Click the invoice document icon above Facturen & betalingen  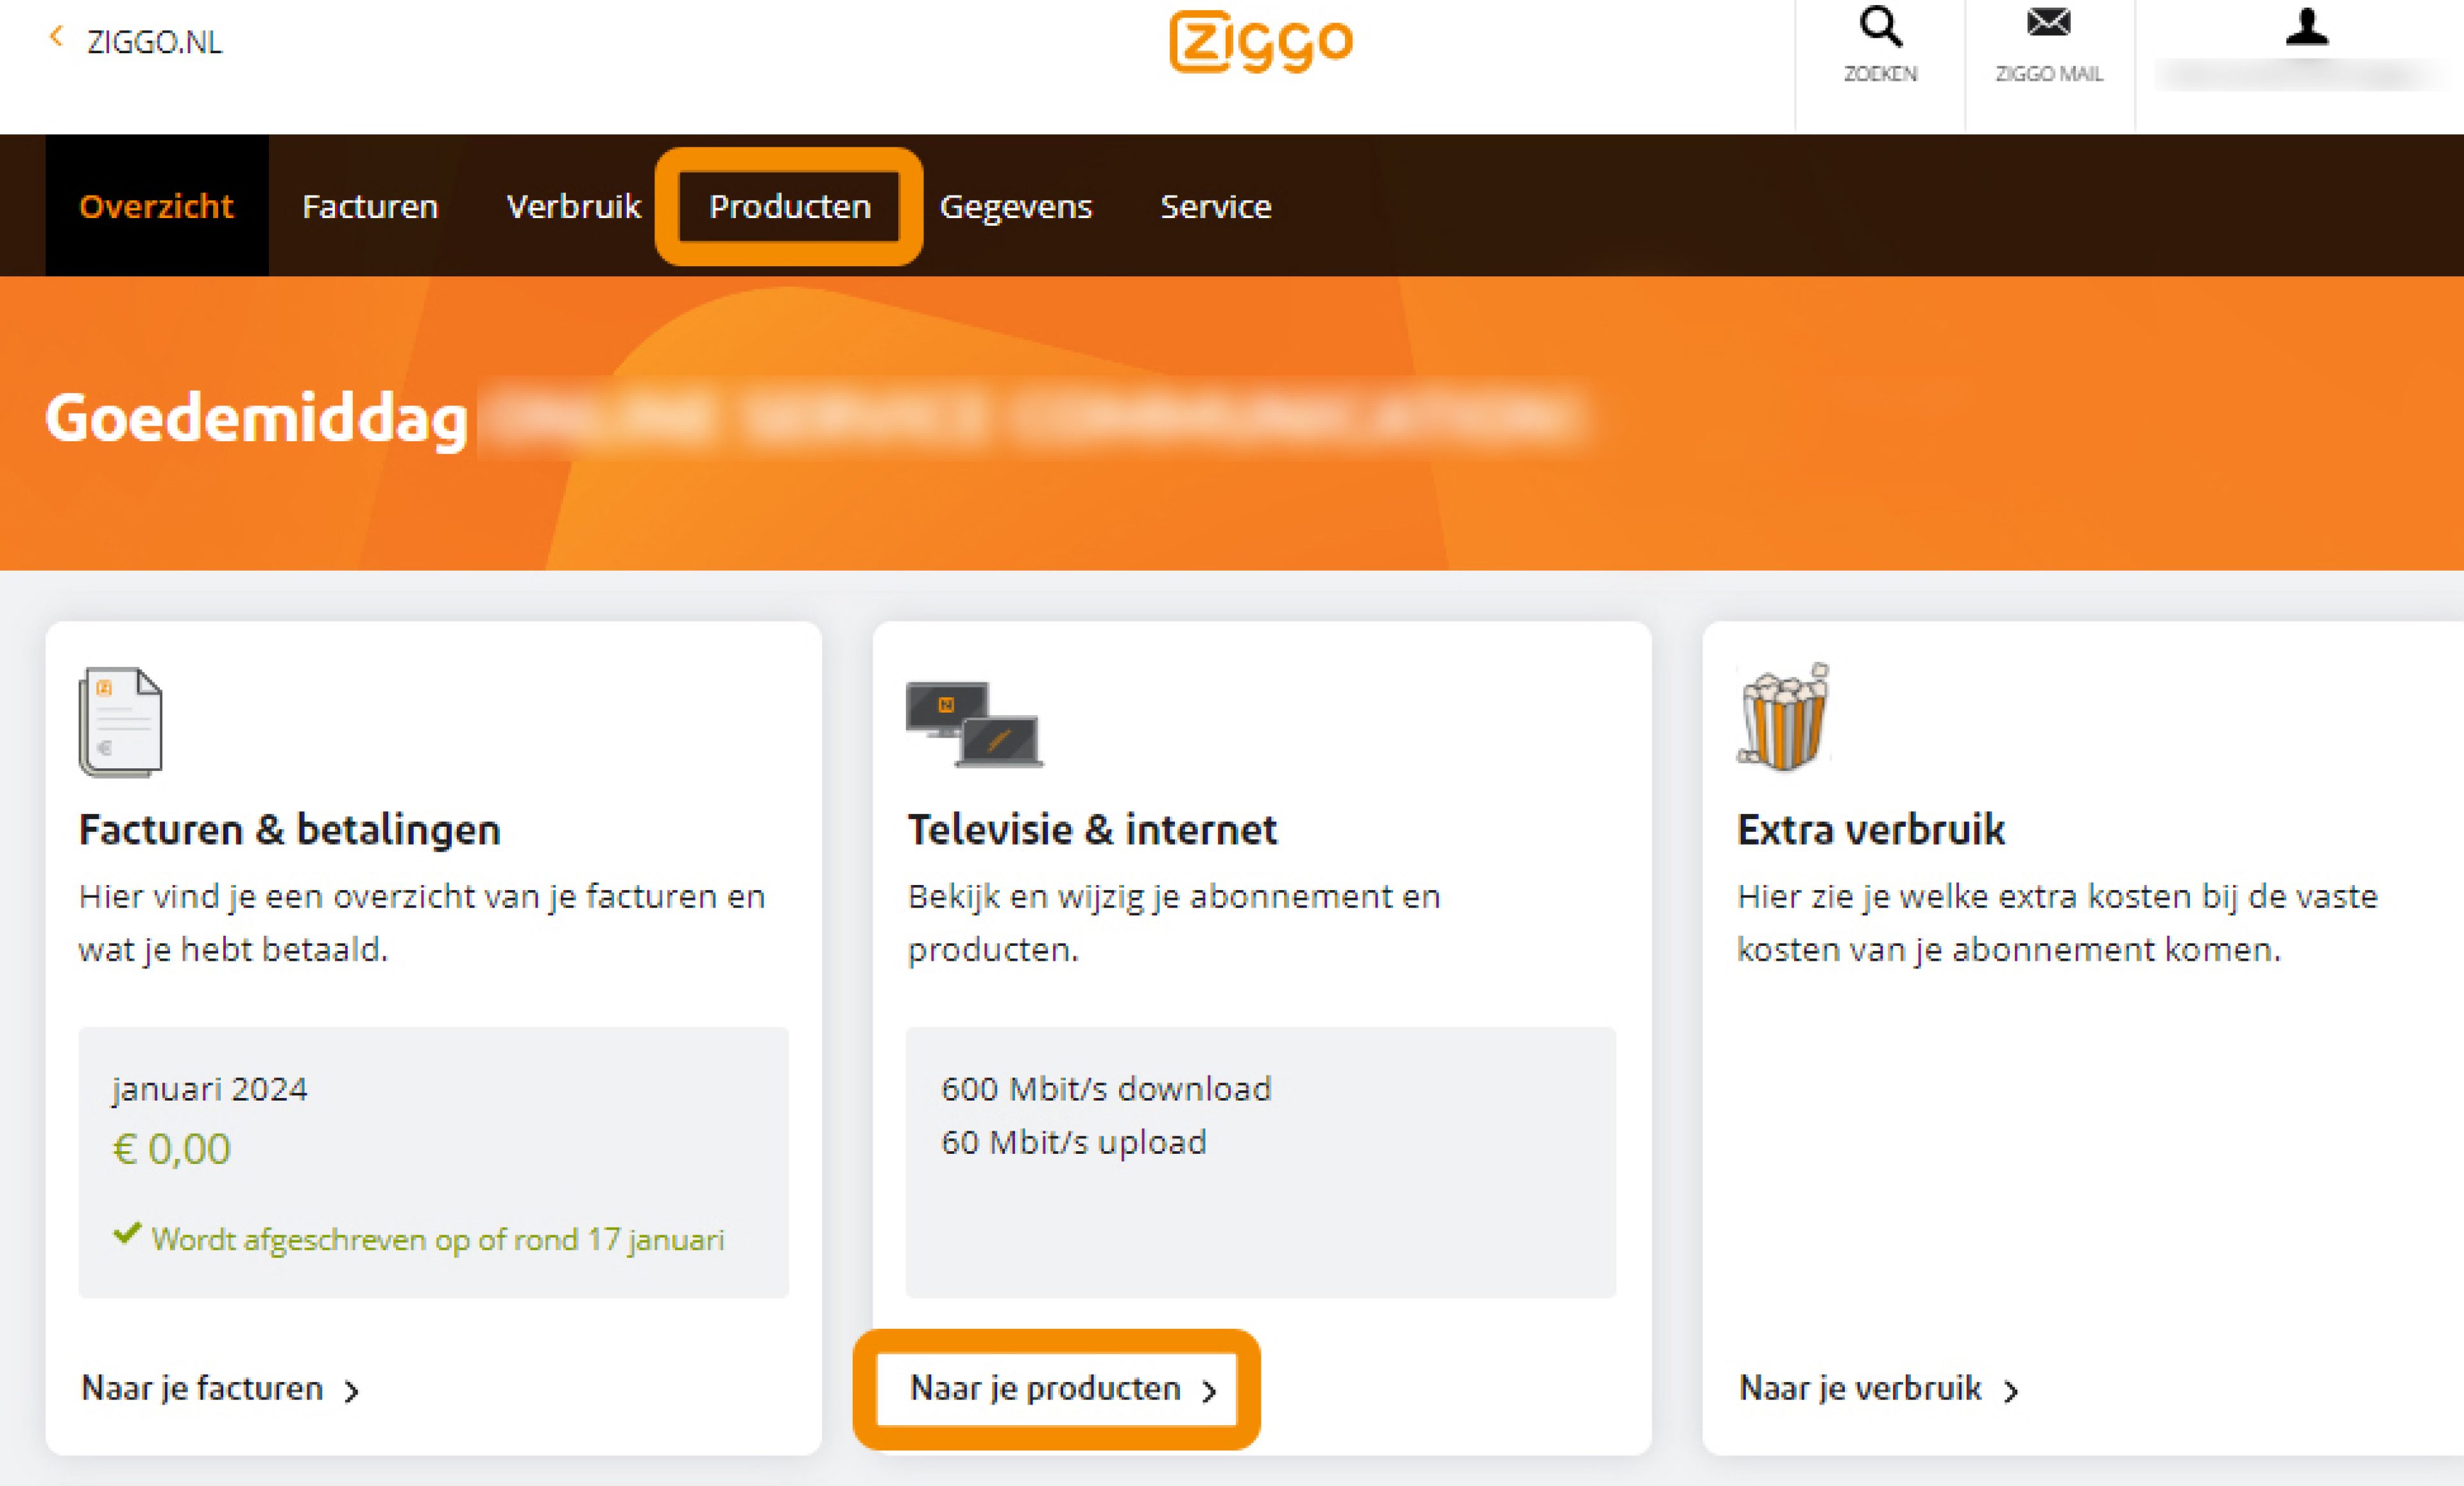(x=122, y=720)
